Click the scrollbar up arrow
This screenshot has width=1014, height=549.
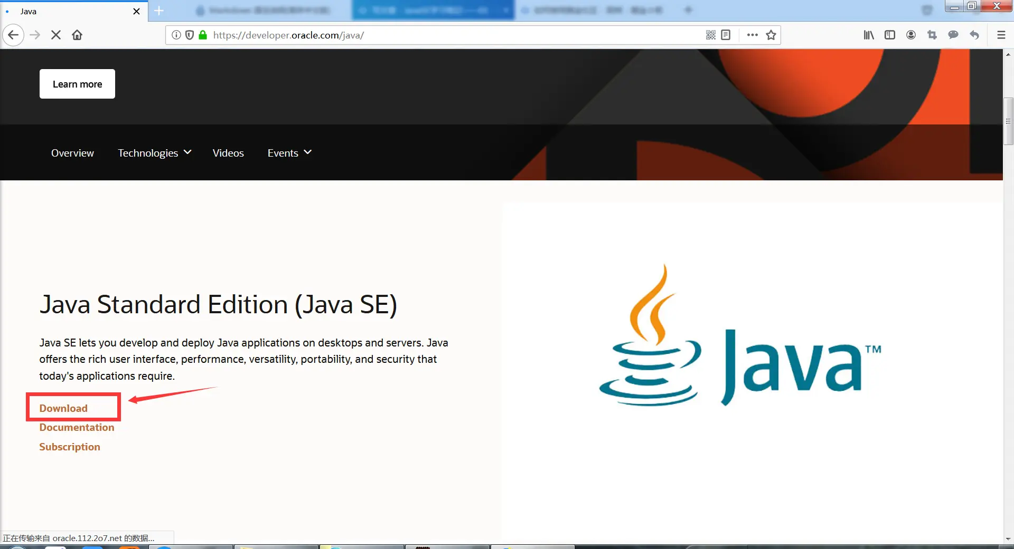(1008, 54)
